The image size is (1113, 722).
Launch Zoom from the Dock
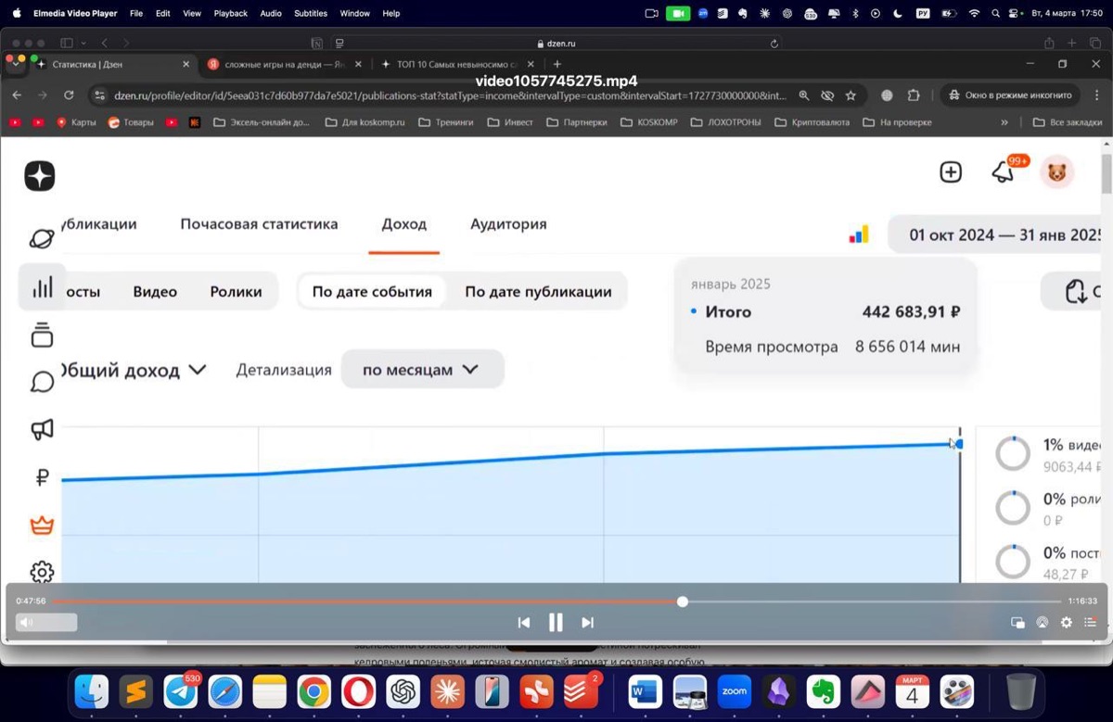tap(735, 691)
